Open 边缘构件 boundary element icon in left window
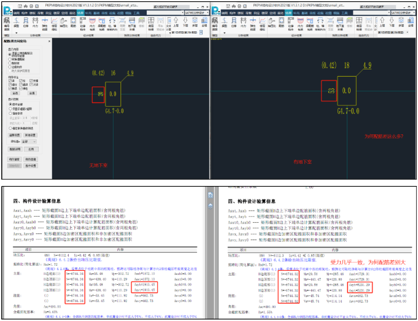418x321 pixels. [x=83, y=23]
